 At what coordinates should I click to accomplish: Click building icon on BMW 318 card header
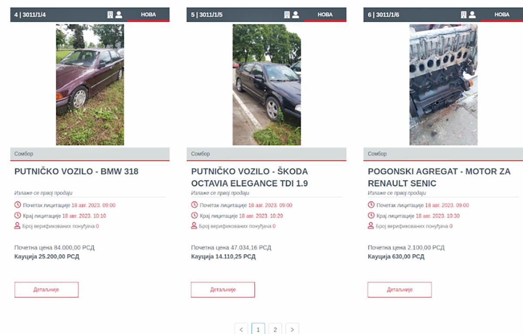pyautogui.click(x=110, y=14)
